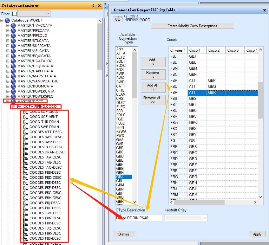Select FLGD in the connection types list
The height and width of the screenshot is (245, 269).
[x=121, y=123]
